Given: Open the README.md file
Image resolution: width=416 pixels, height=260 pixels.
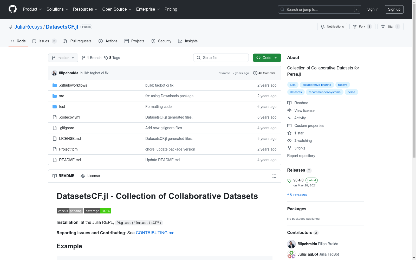Looking at the screenshot, I should pyautogui.click(x=70, y=160).
